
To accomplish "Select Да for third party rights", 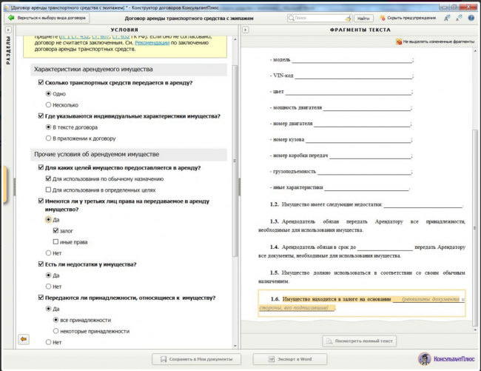I will coord(48,219).
